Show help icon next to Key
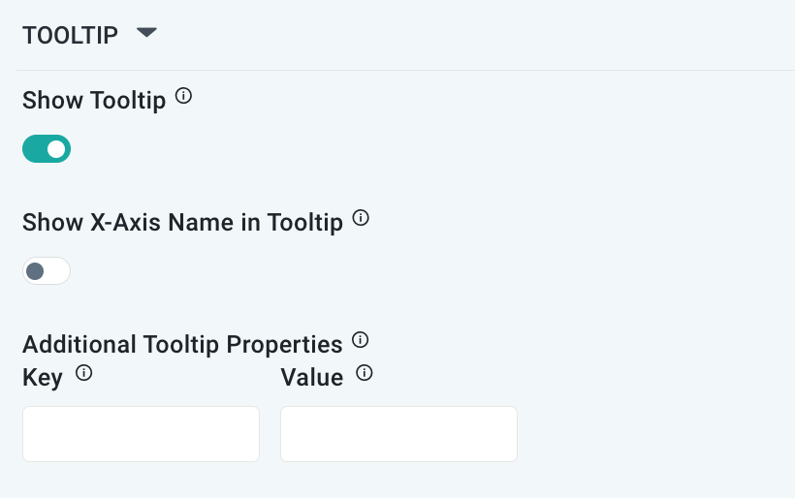Screen dimensions: 795x498 pos(83,373)
